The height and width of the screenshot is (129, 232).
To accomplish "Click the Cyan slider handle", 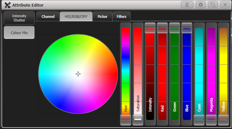I will [199, 120].
